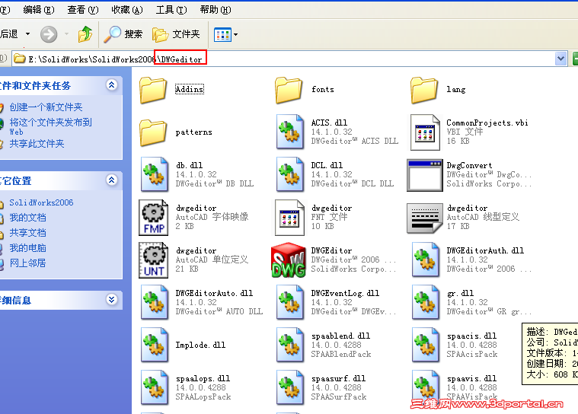Viewport: 578px width, 414px height.
Task: Select the dwgeditor FNT file icon
Action: click(x=289, y=218)
